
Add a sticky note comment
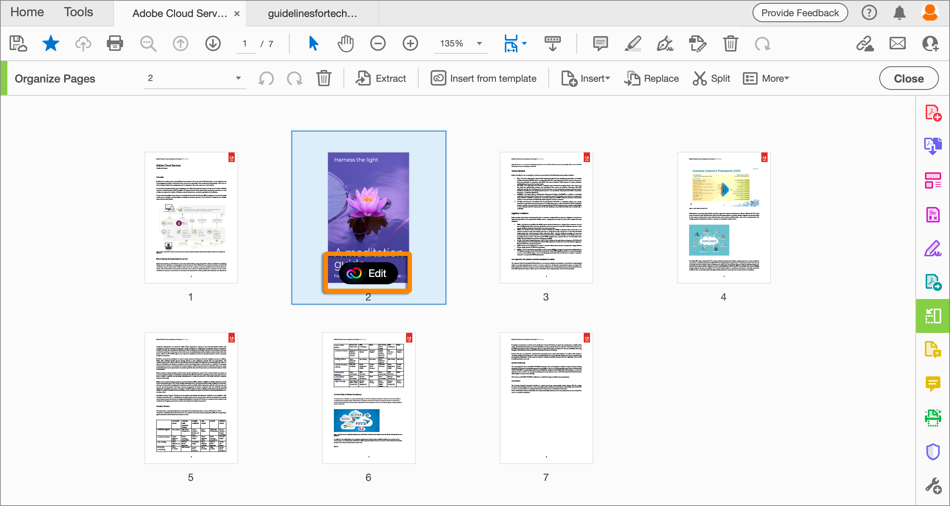(x=600, y=43)
